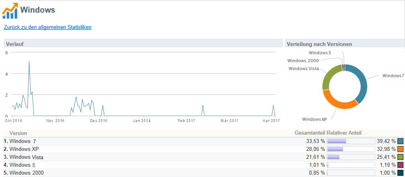Click the orange-arrow bar chart logo icon

[x=10, y=11]
